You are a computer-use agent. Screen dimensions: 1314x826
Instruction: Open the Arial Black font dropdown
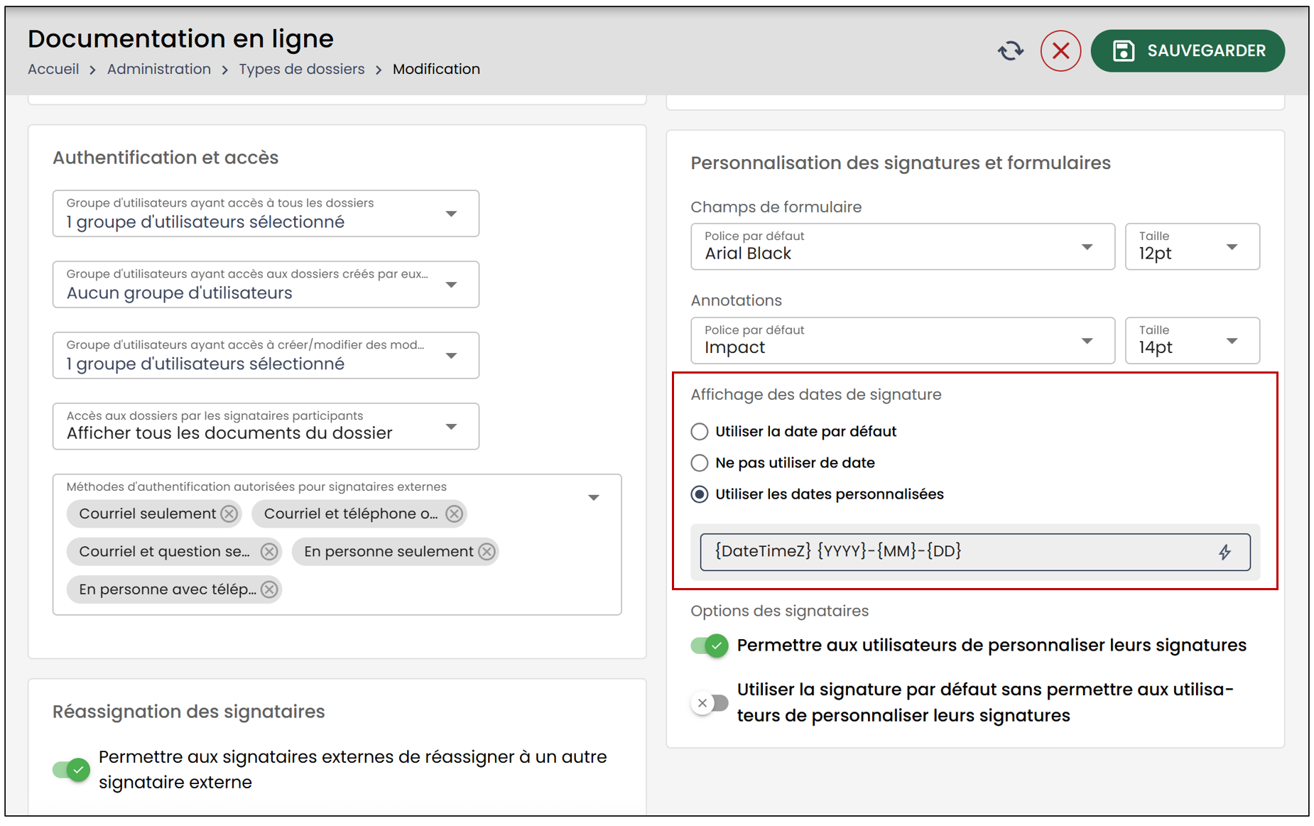coord(903,246)
